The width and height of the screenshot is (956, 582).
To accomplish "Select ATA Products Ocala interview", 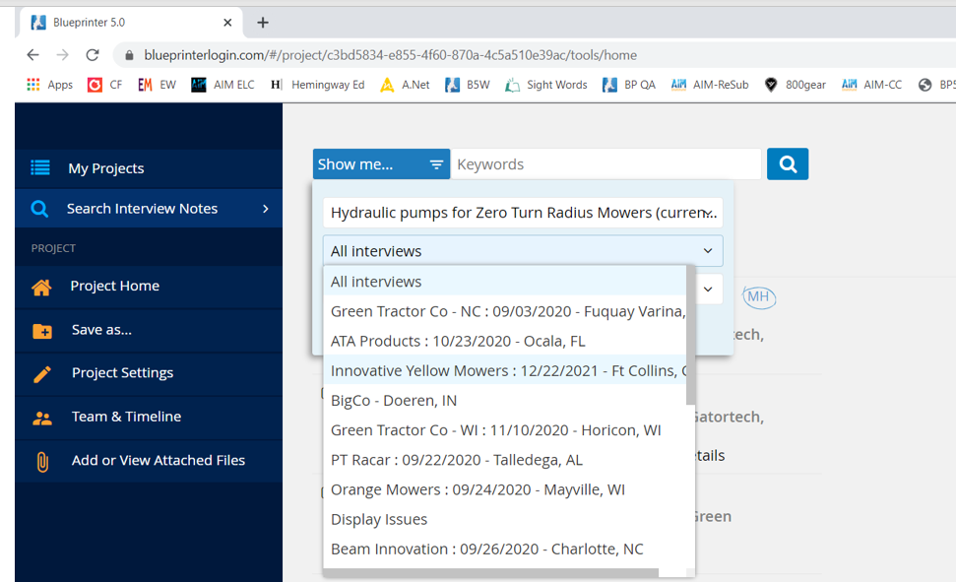I will coord(504,341).
